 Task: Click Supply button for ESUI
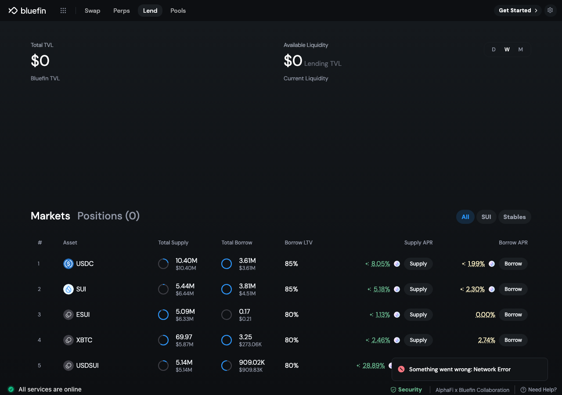[x=418, y=315]
